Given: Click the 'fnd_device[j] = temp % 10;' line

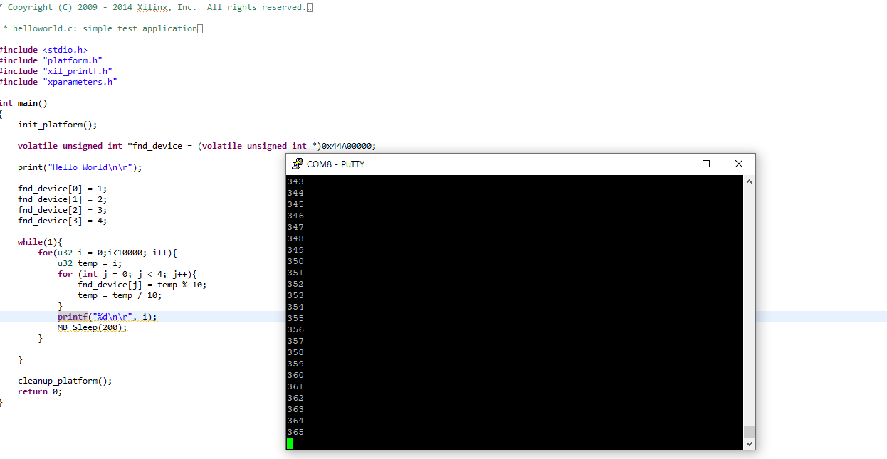Looking at the screenshot, I should coord(142,285).
